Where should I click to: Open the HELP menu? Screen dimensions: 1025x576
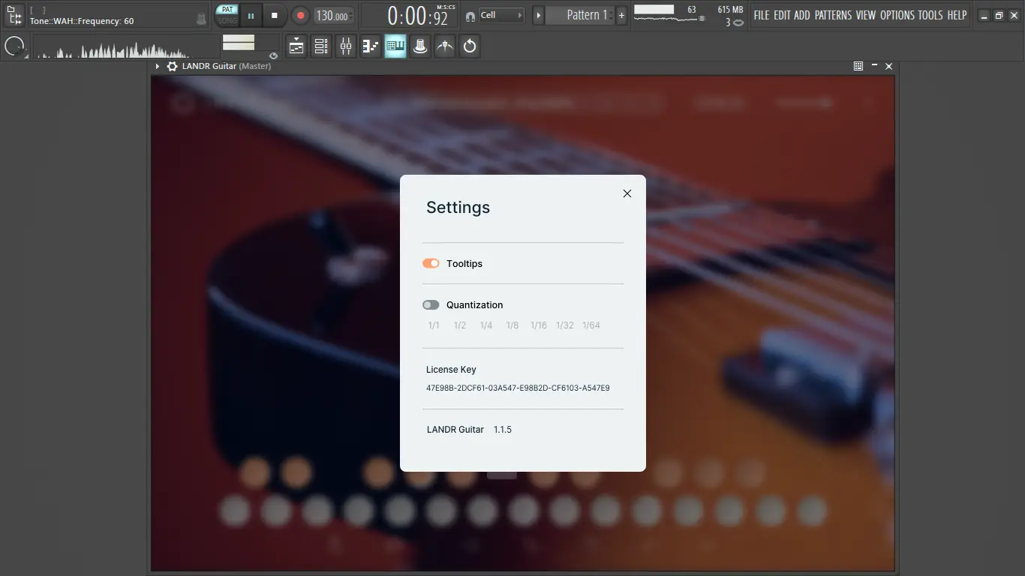957,15
